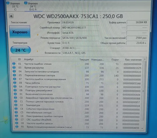Click the power-on count value 2564 раз
This screenshot has width=157, height=138.
click(137, 38)
